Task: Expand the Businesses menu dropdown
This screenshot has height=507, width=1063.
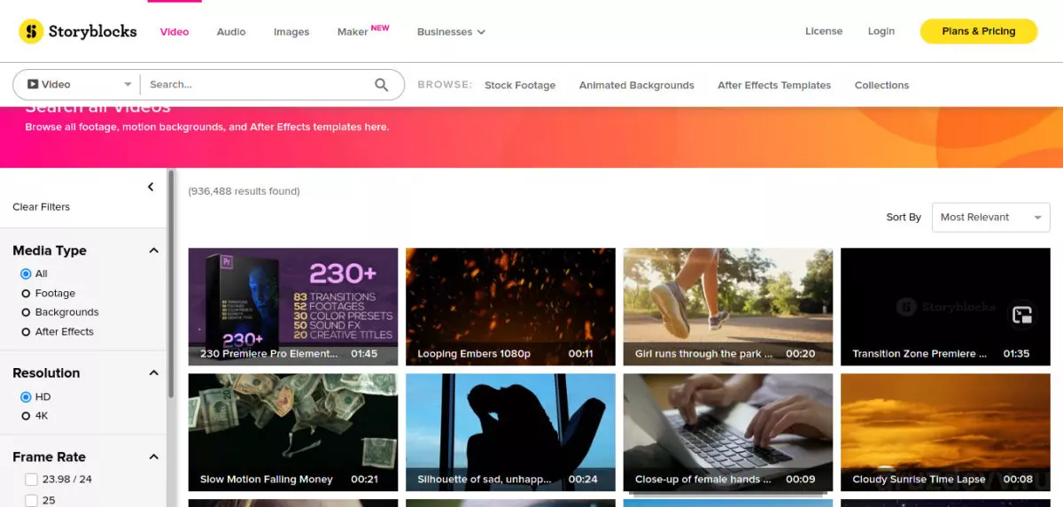Action: pos(451,32)
